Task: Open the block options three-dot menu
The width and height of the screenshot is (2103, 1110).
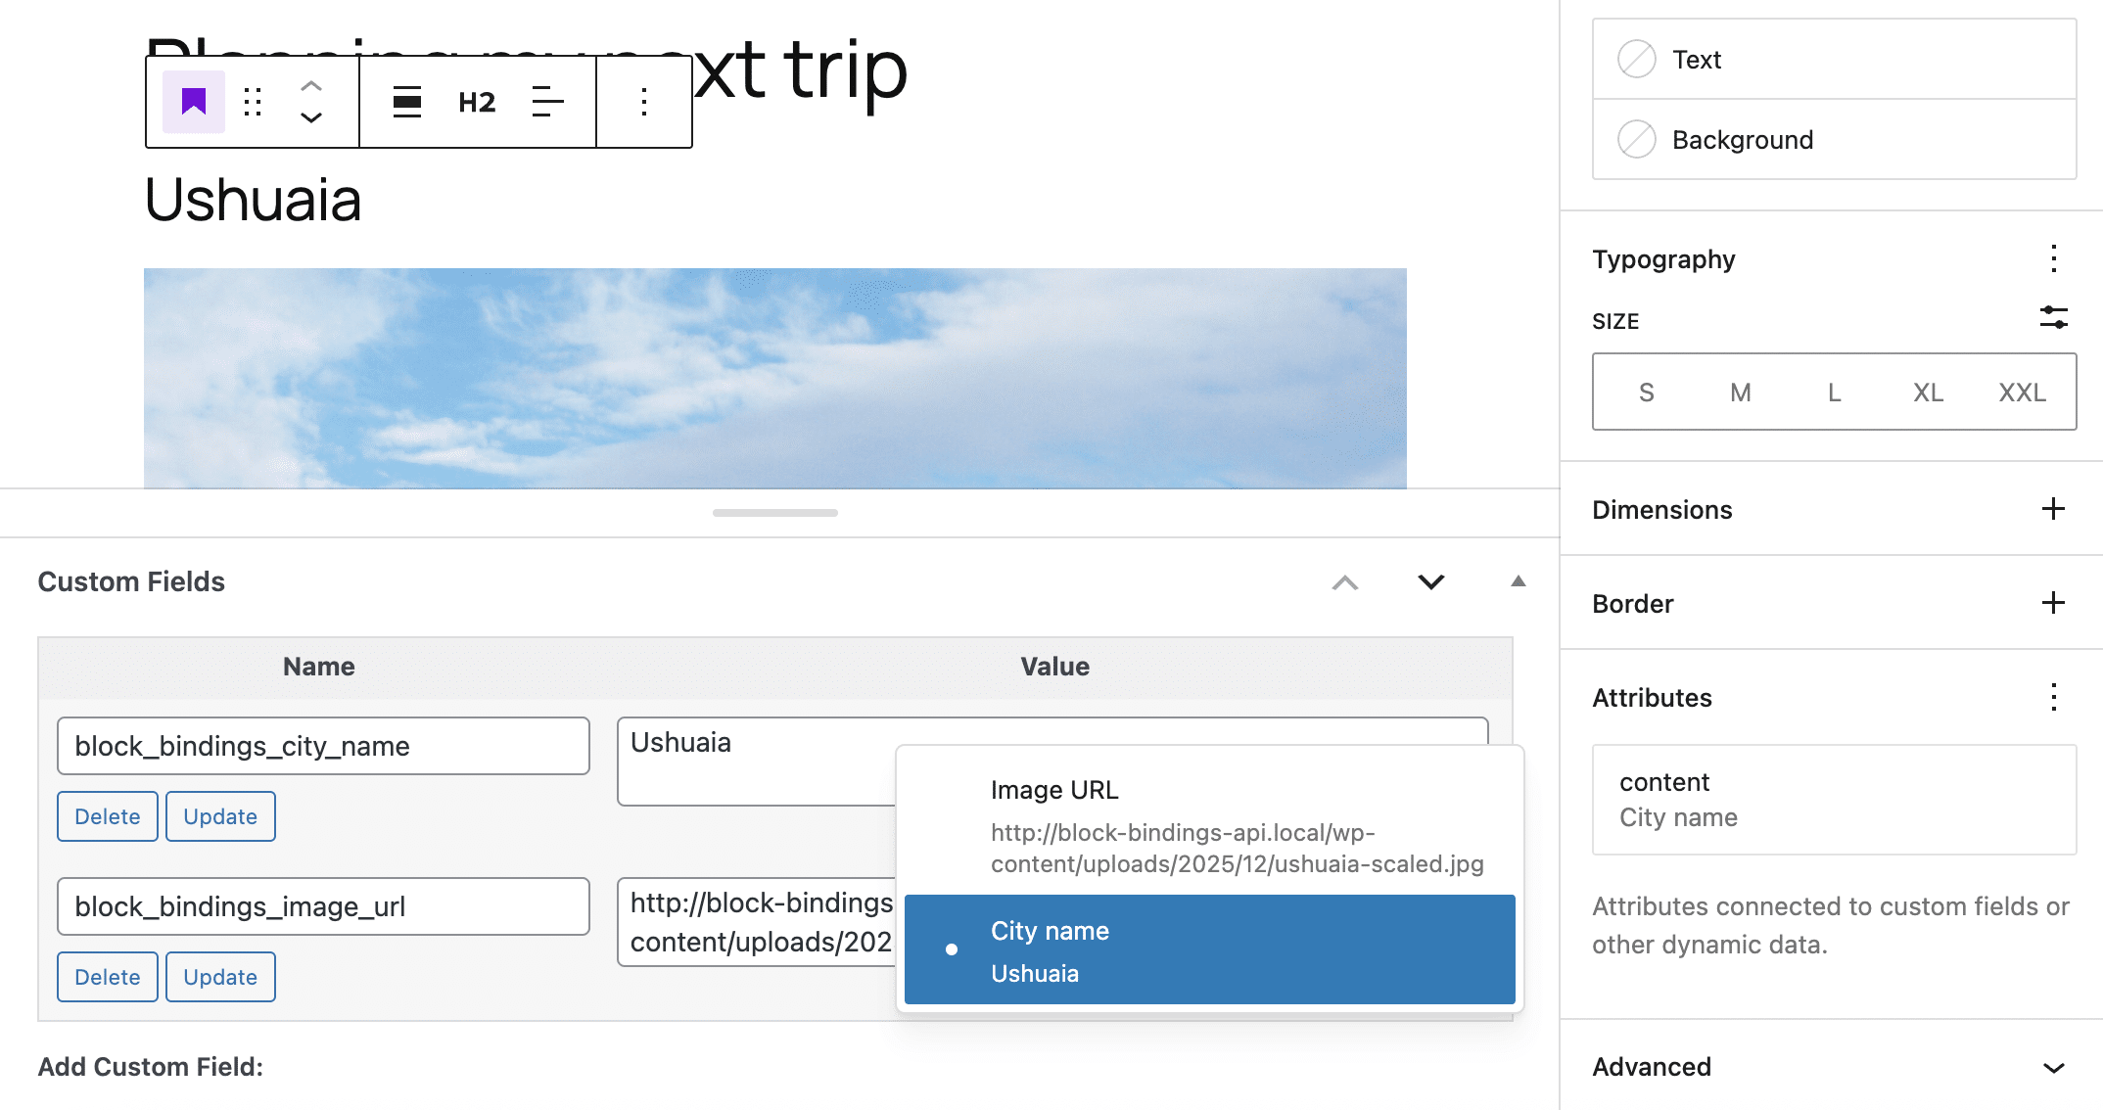Action: 643,101
